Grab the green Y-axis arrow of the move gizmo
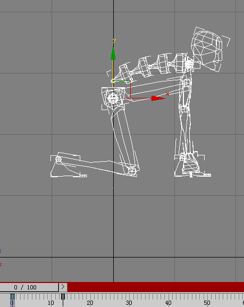The width and height of the screenshot is (244, 307). 113,54
